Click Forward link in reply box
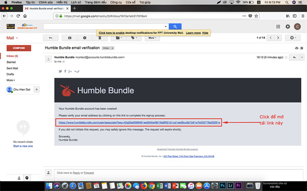 (x=89, y=173)
